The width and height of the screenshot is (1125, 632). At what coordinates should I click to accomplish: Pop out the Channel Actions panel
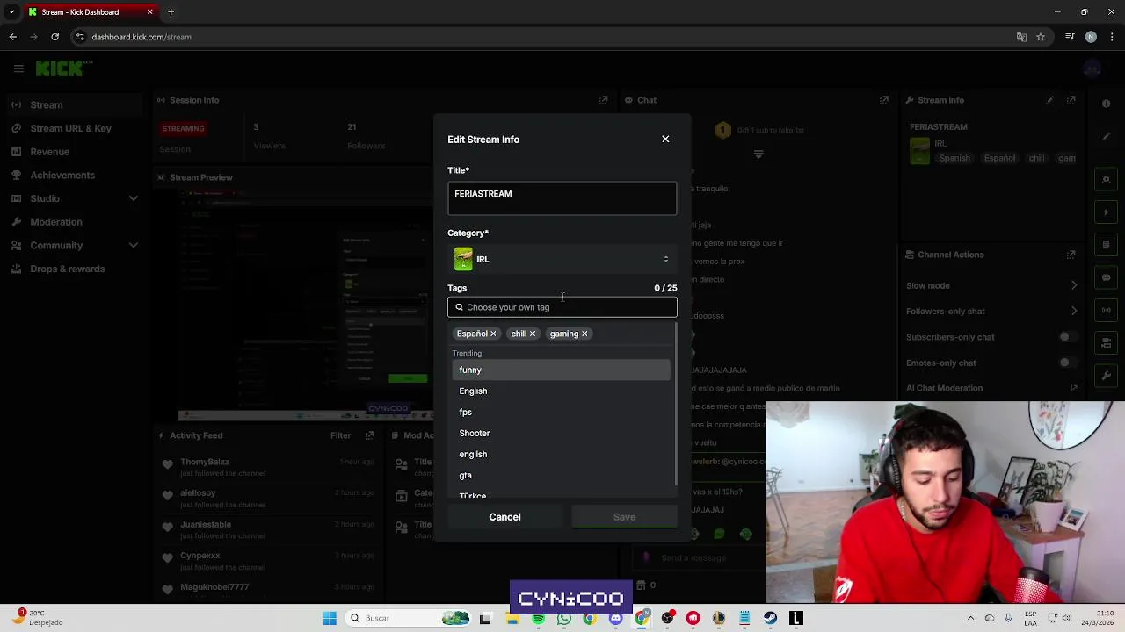pyautogui.click(x=1071, y=255)
